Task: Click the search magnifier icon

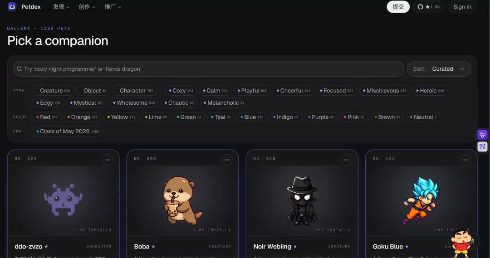Action: (x=20, y=69)
